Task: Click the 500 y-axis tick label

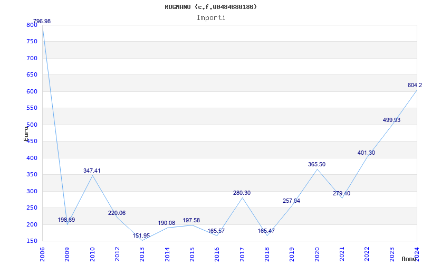Action: [x=32, y=125]
